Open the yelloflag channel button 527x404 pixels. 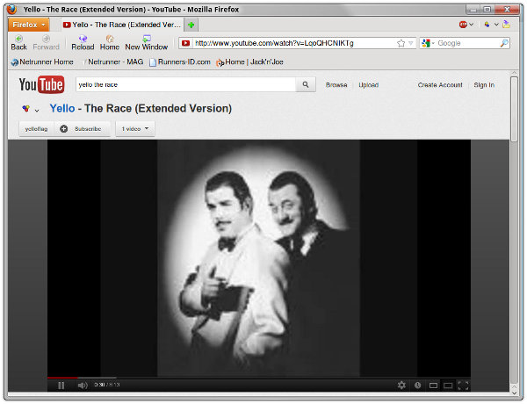click(x=36, y=129)
